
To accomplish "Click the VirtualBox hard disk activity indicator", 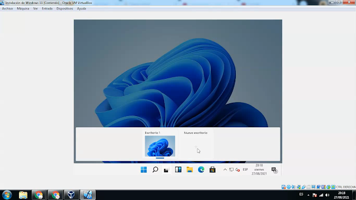I will [284, 187].
